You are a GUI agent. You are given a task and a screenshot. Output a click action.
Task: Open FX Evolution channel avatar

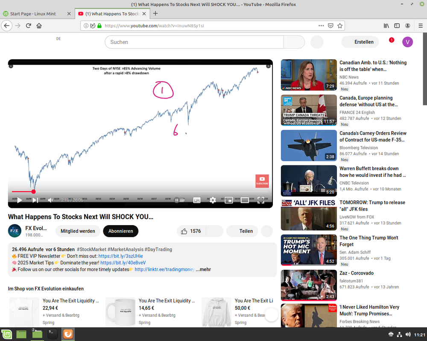[x=15, y=231]
